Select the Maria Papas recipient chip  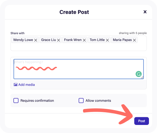click(x=124, y=40)
